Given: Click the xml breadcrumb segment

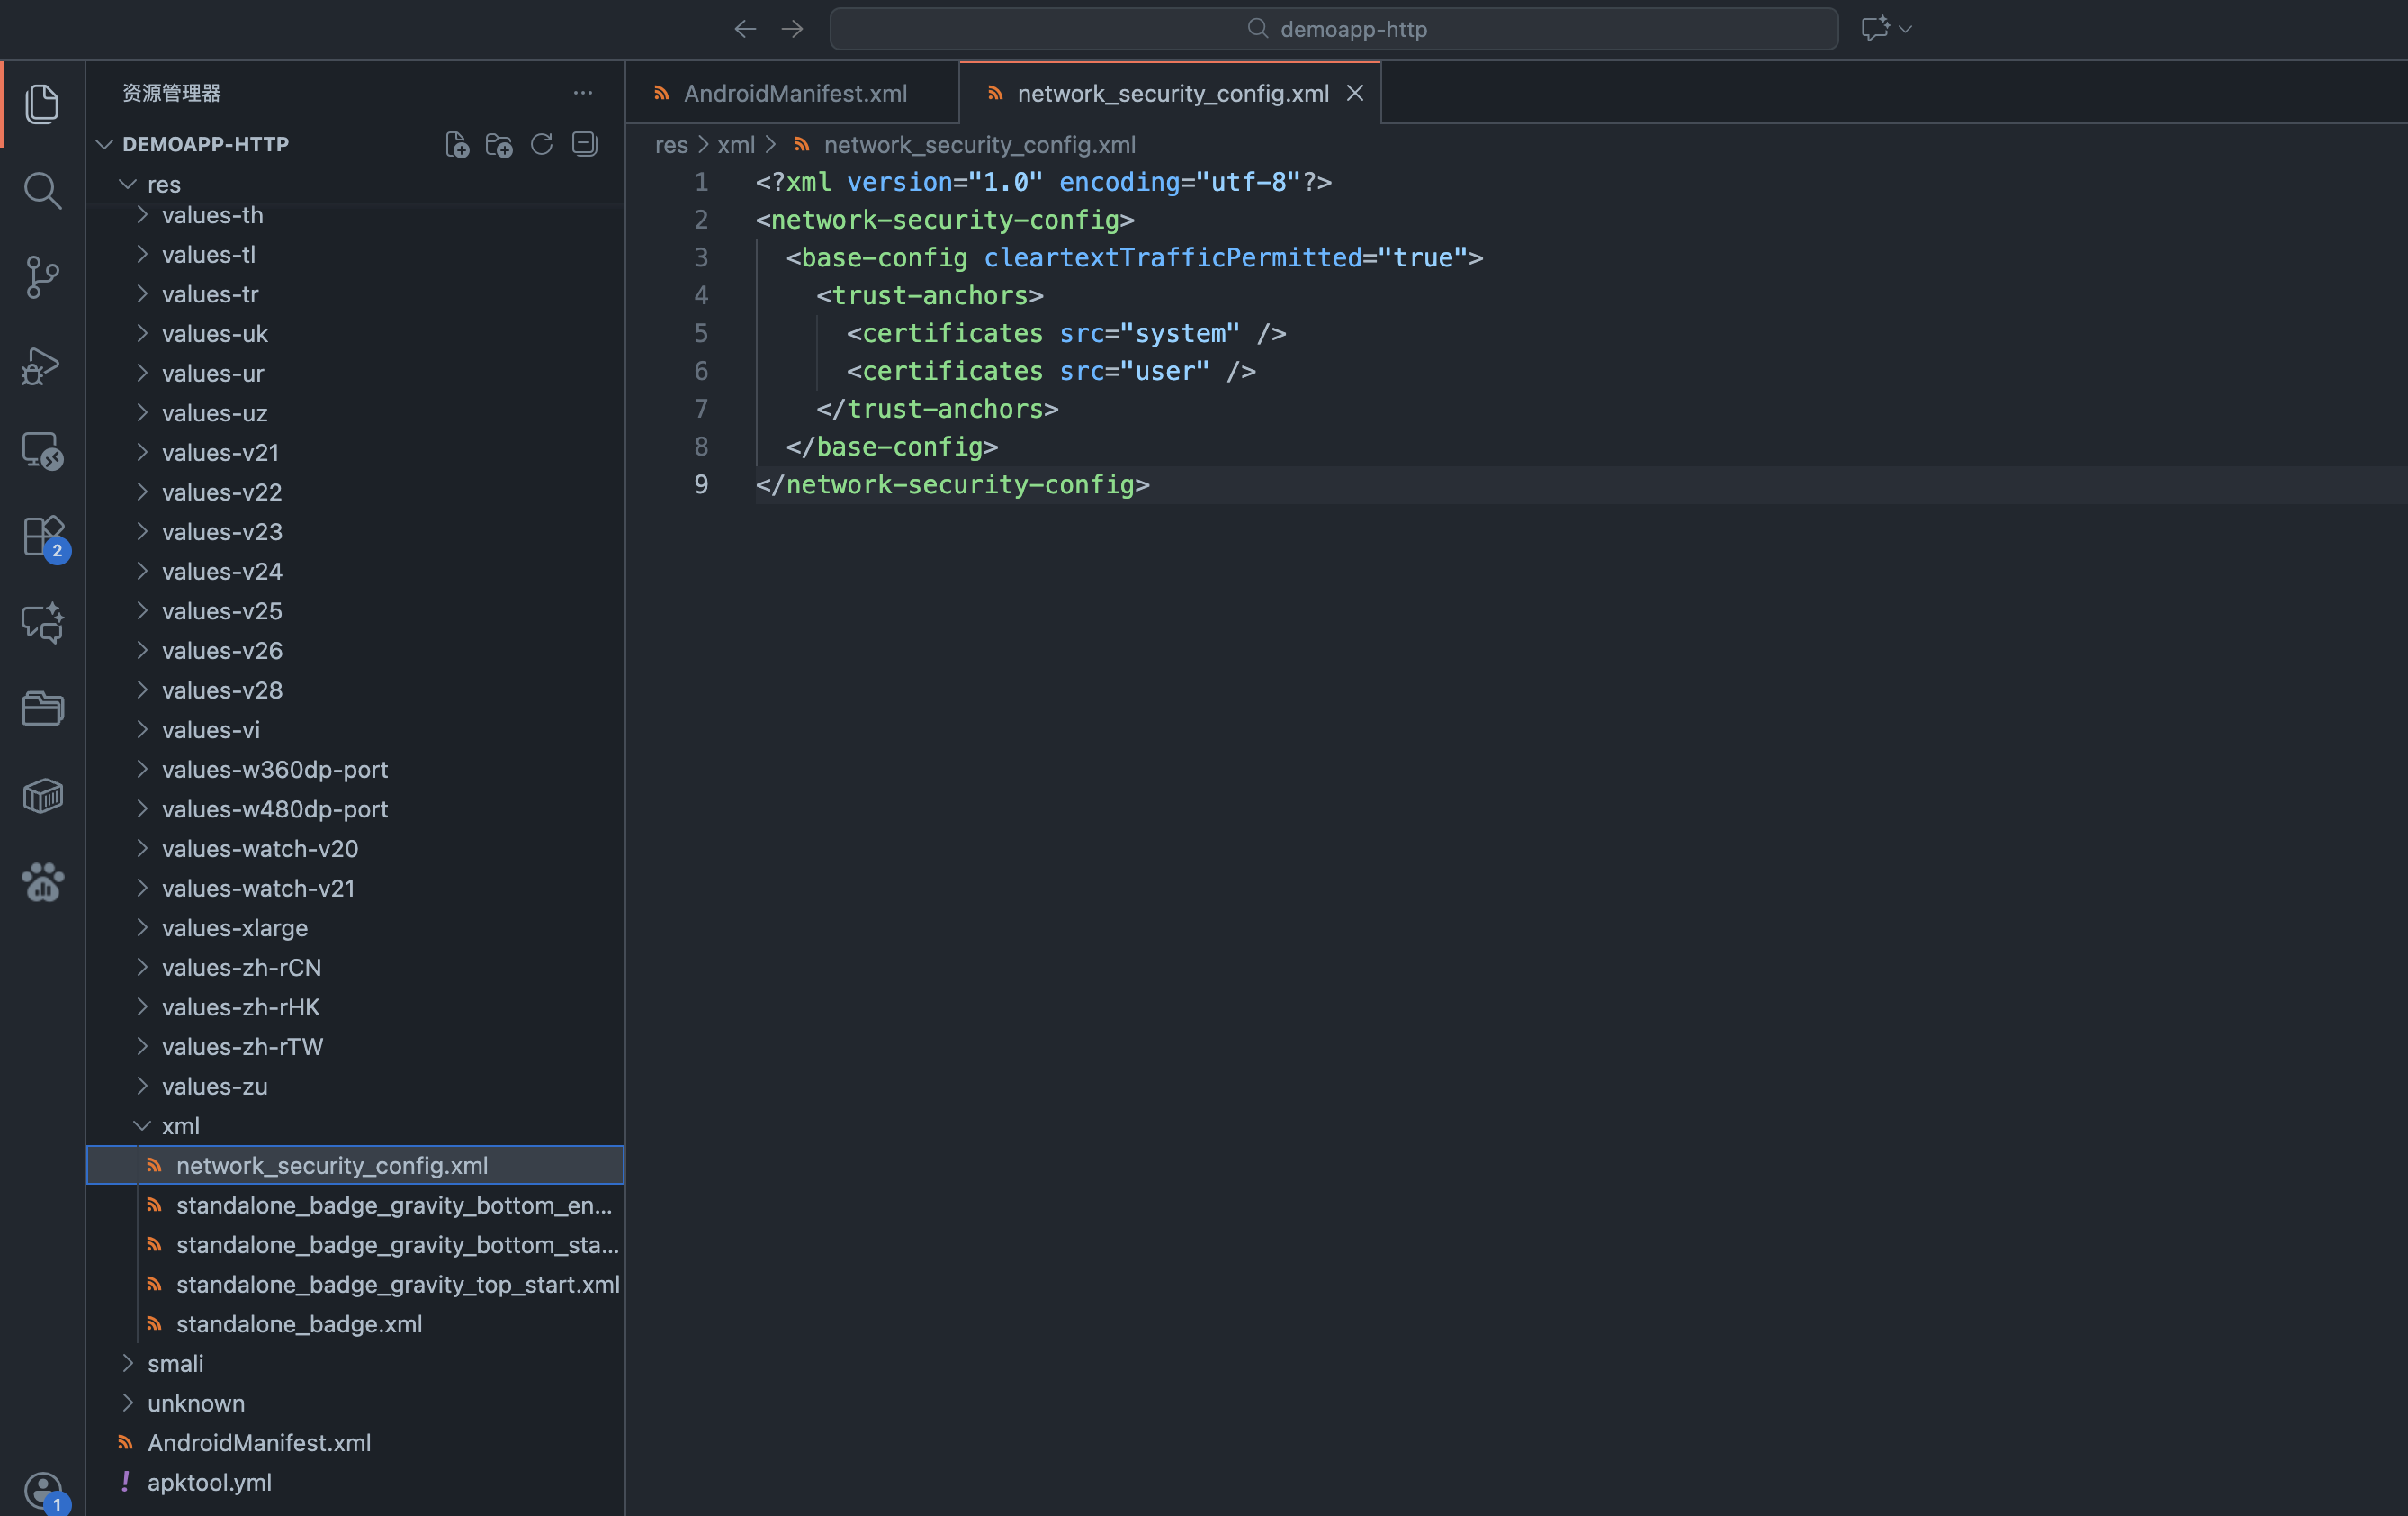Looking at the screenshot, I should coord(736,145).
